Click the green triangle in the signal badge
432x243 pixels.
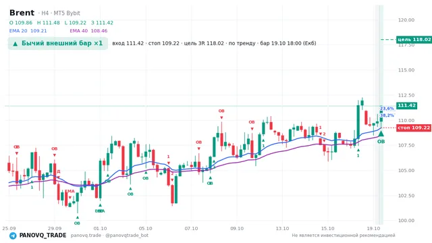[15, 43]
